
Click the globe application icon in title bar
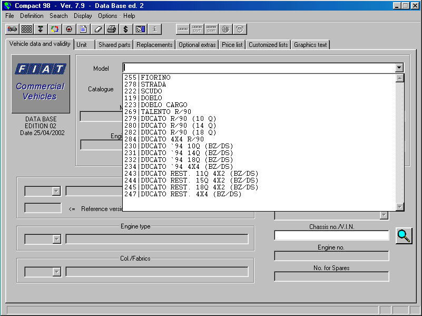(x=8, y=5)
